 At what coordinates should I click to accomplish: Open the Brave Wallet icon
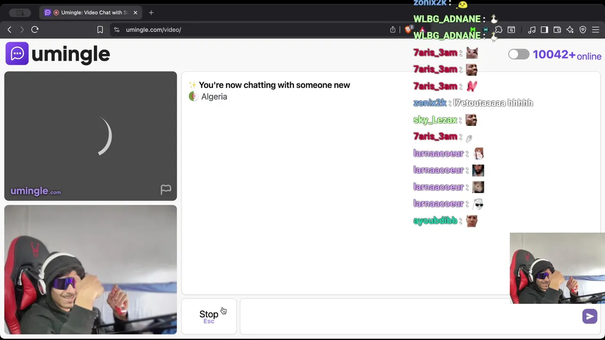[557, 30]
